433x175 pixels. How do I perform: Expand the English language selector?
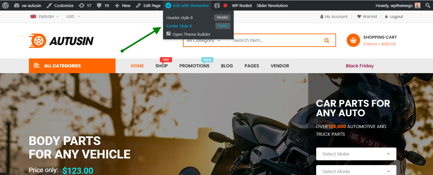45,17
